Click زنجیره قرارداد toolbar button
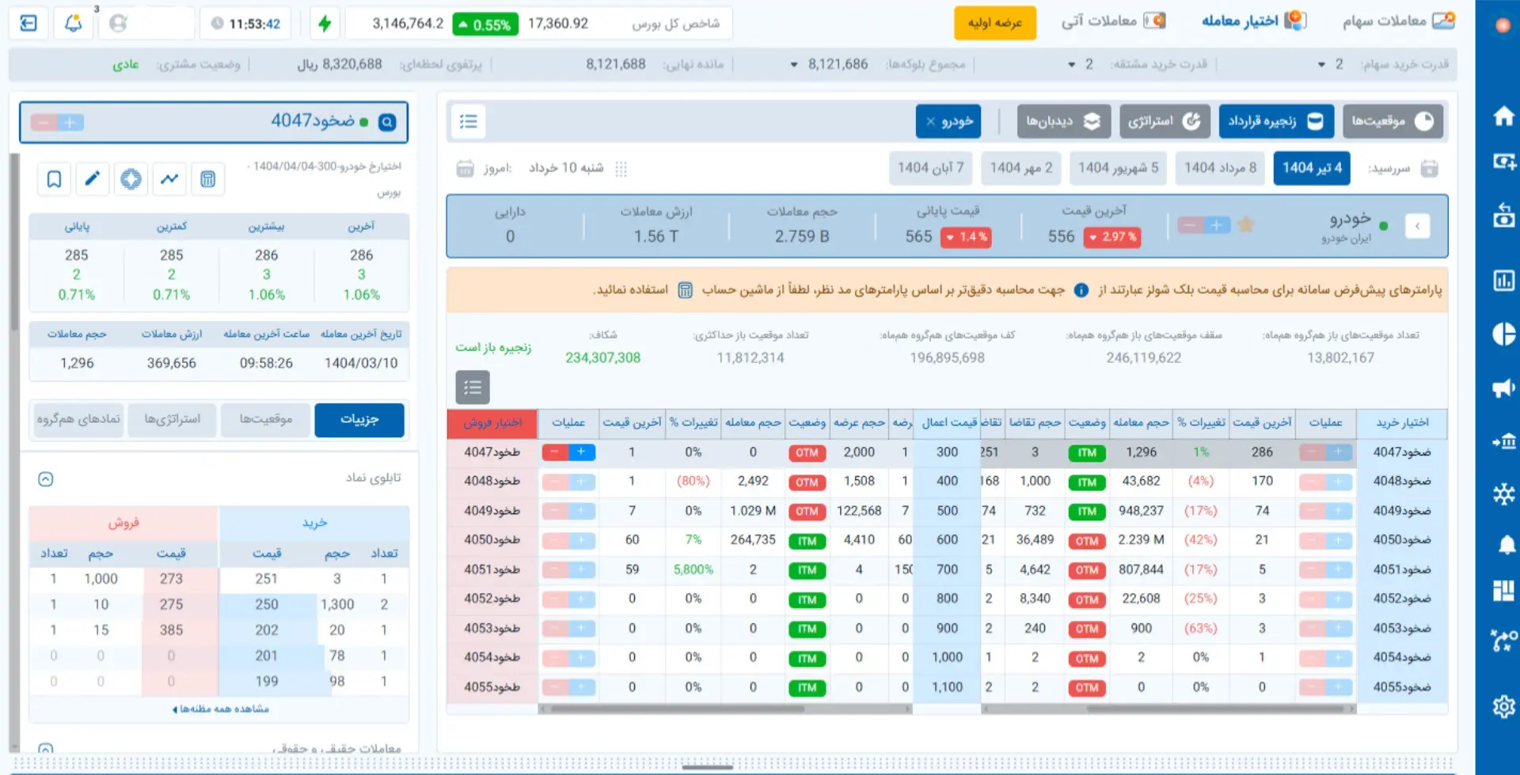Viewport: 1520px width, 775px height. coord(1275,121)
